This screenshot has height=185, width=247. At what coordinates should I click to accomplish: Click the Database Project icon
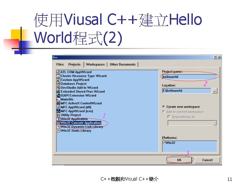(58, 84)
